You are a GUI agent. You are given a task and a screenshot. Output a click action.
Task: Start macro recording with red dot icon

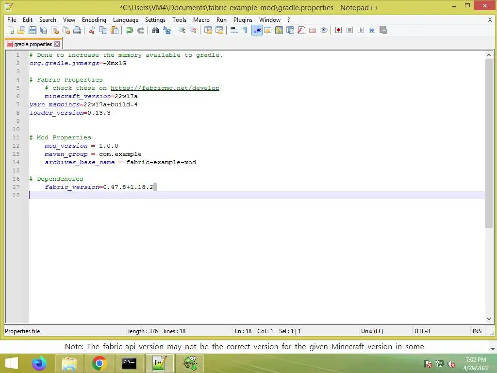[338, 30]
